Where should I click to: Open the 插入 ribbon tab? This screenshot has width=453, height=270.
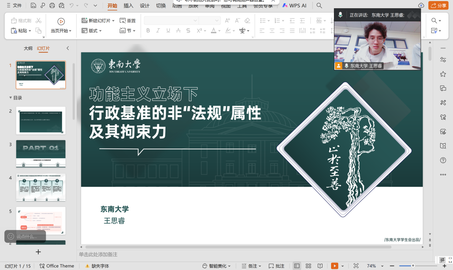(128, 6)
